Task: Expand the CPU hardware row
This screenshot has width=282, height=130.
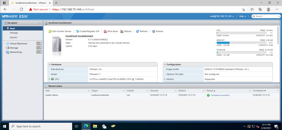Action: 49,79
